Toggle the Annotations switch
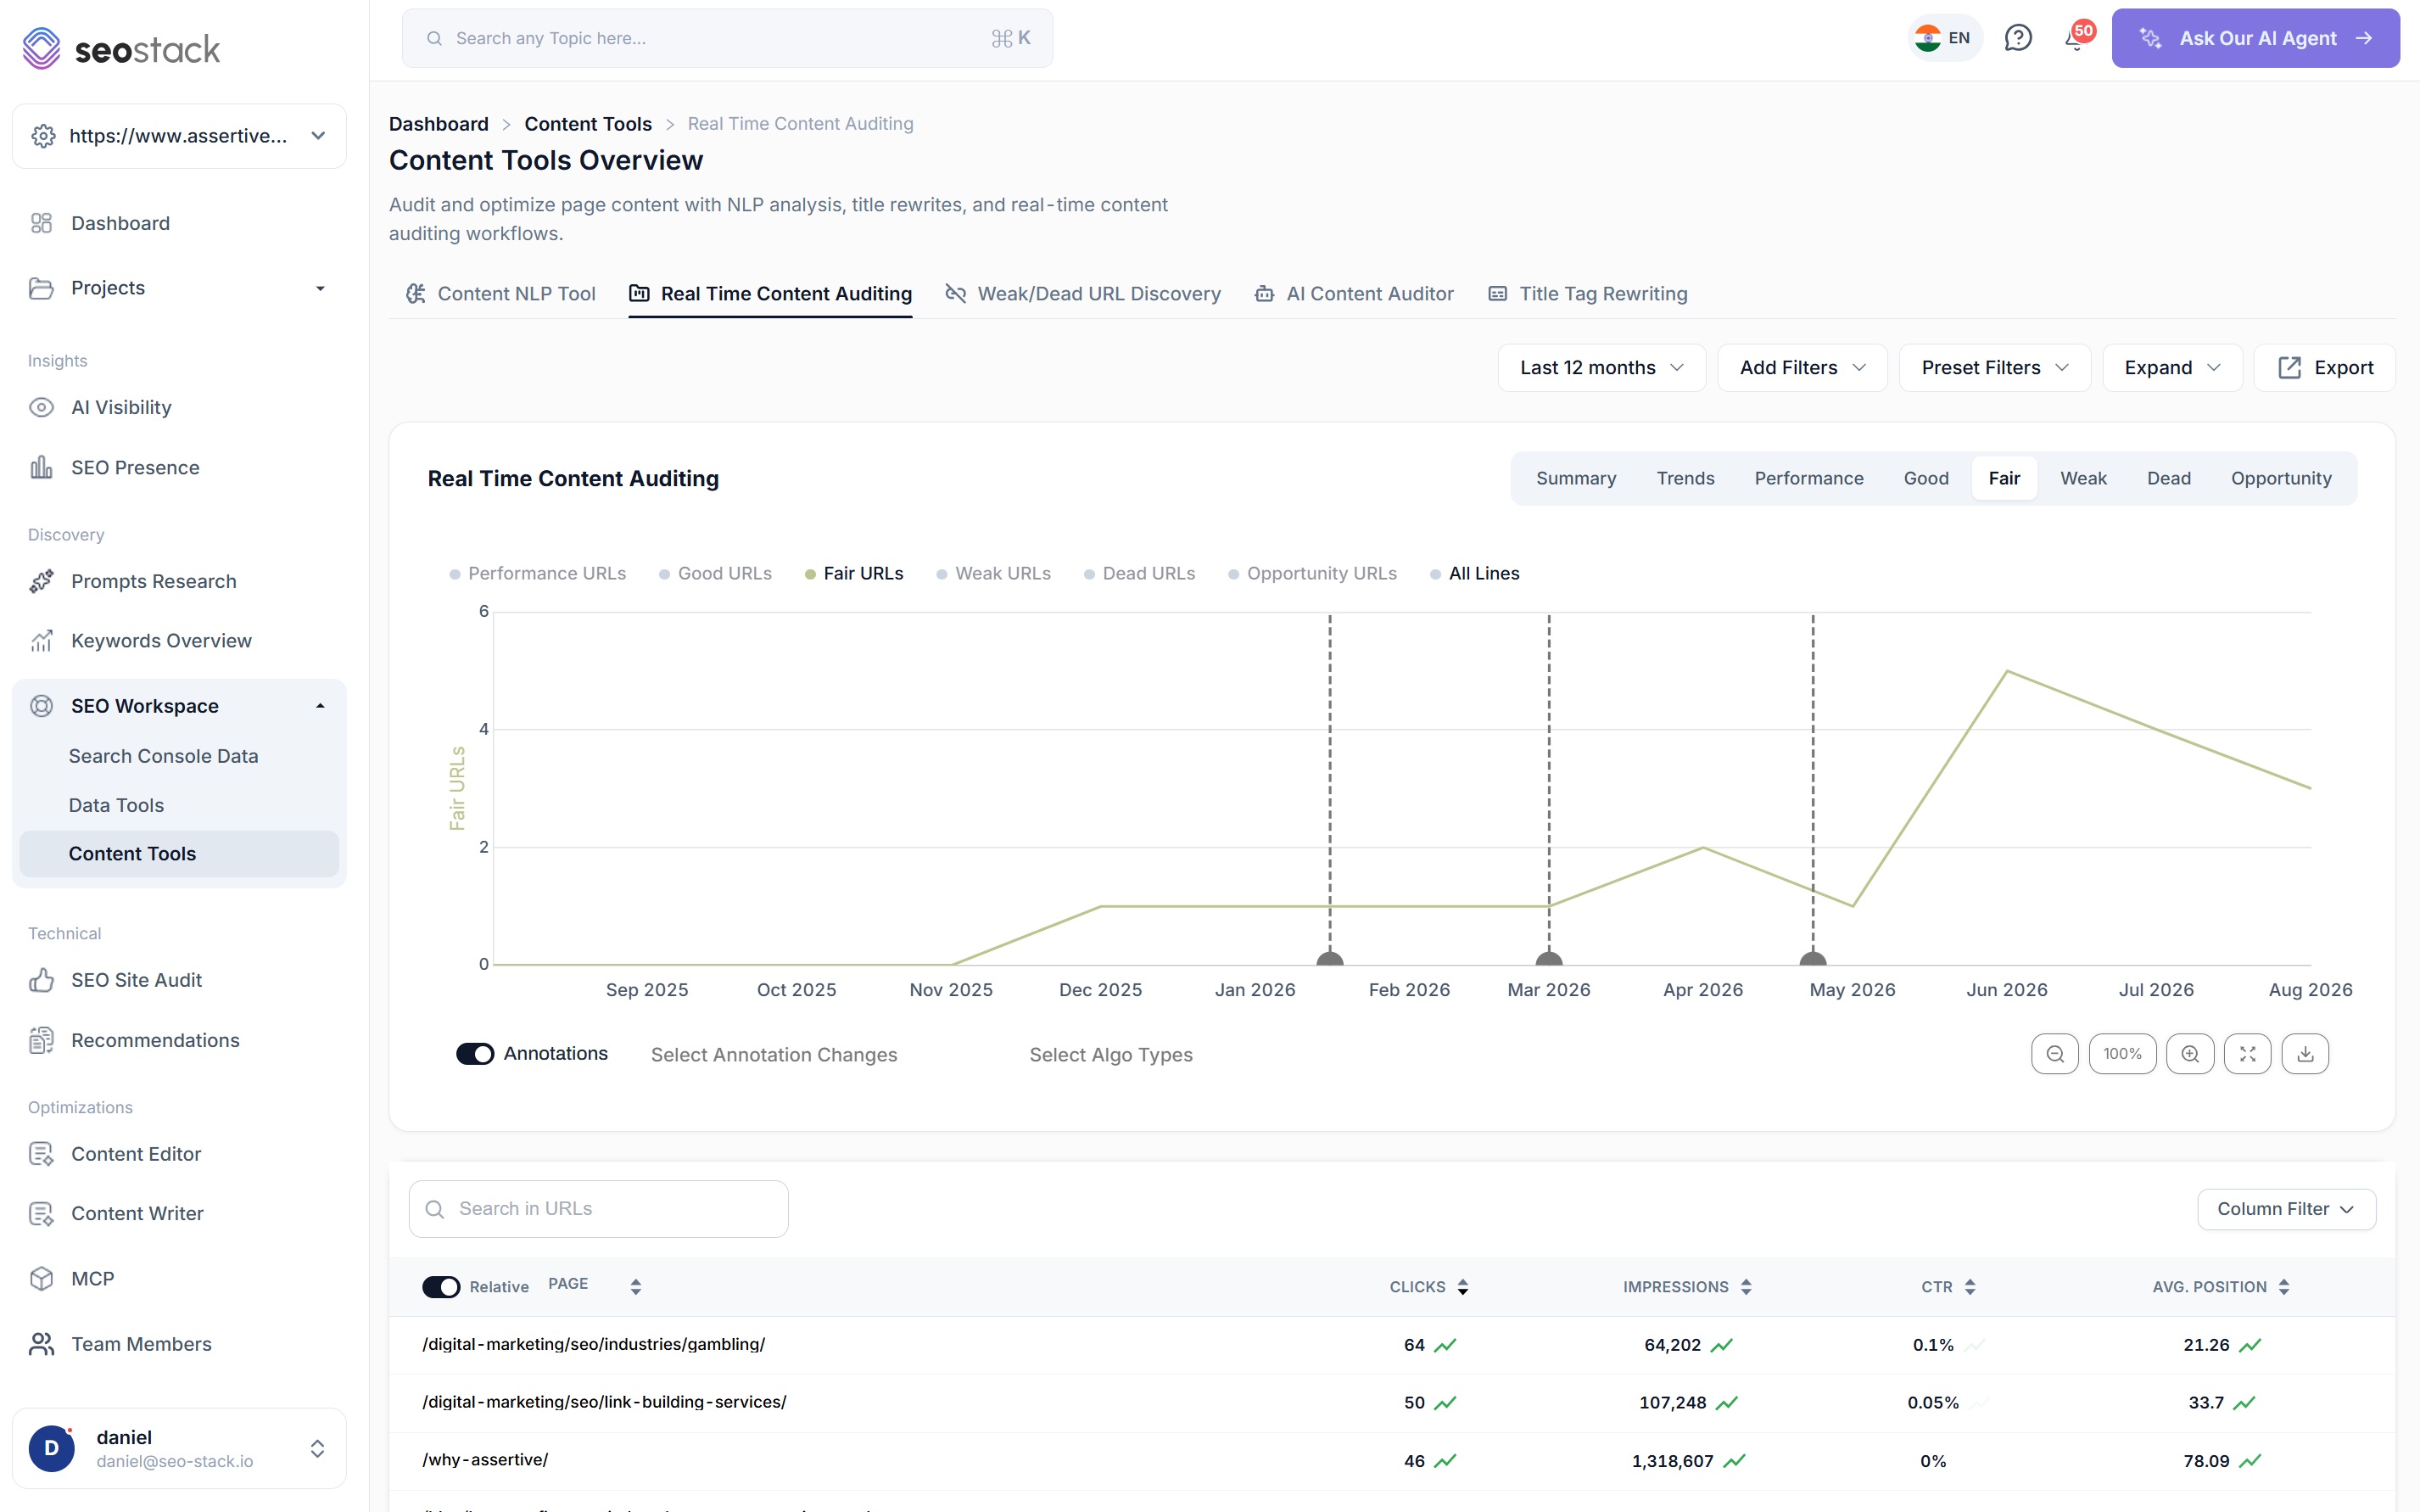Image resolution: width=2420 pixels, height=1512 pixels. [x=475, y=1054]
